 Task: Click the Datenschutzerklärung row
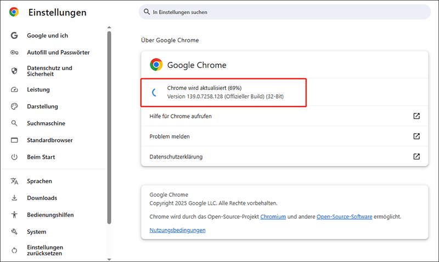click(x=285, y=157)
